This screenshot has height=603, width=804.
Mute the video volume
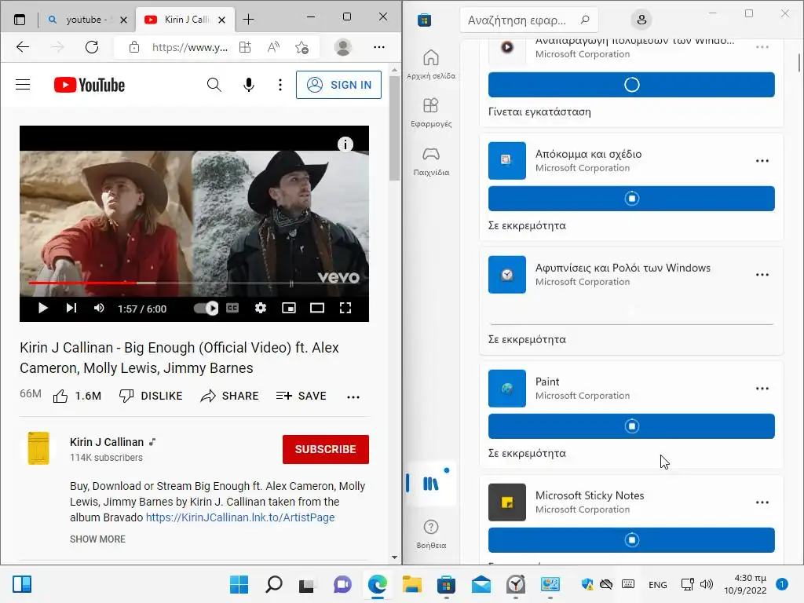[x=99, y=308]
